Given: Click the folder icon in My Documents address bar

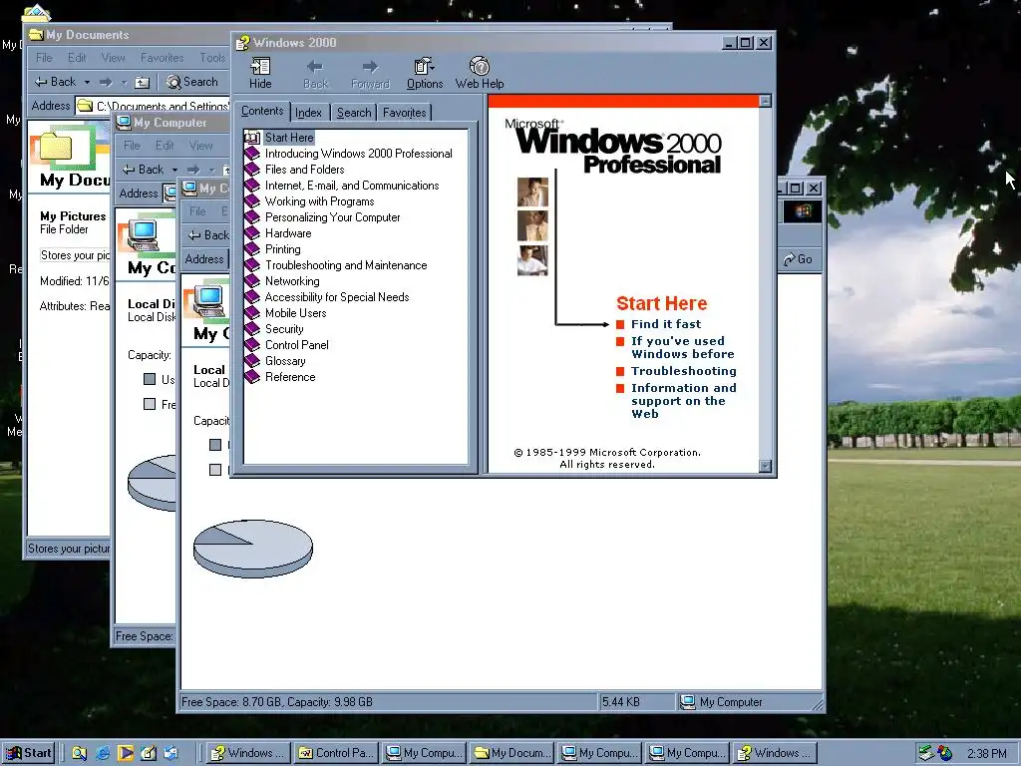Looking at the screenshot, I should click(x=85, y=106).
